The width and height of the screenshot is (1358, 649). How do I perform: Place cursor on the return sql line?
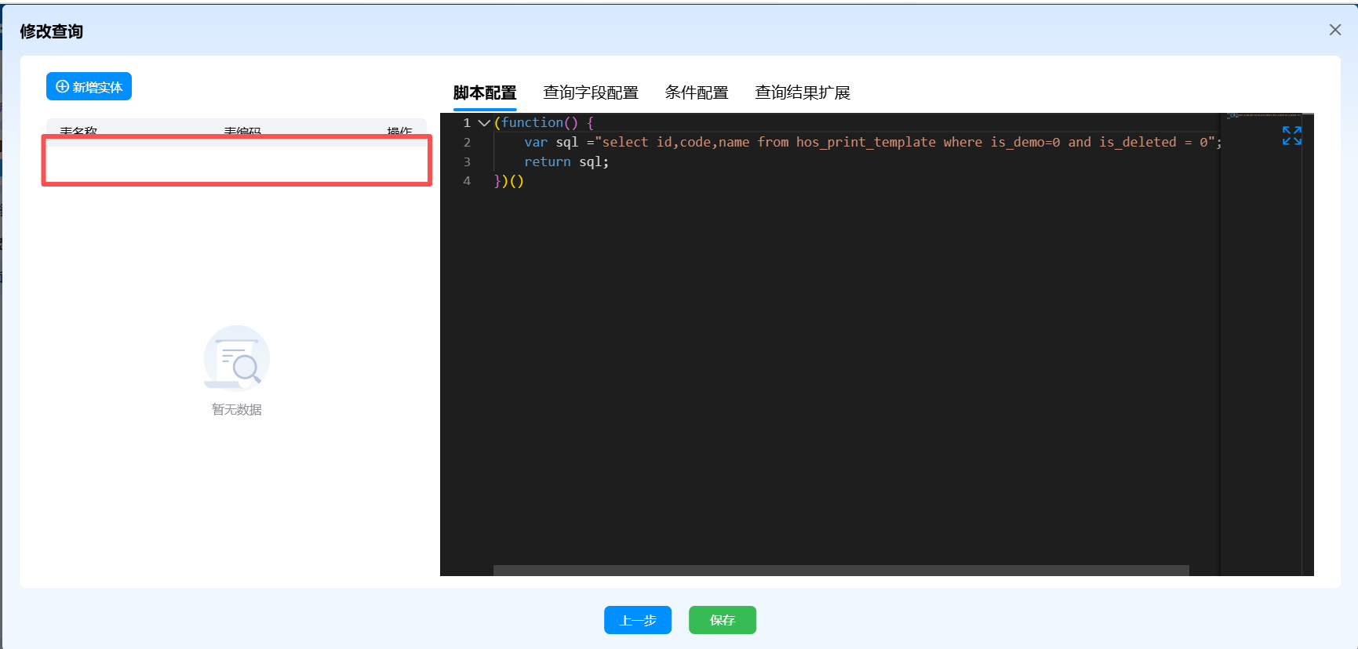pyautogui.click(x=566, y=162)
